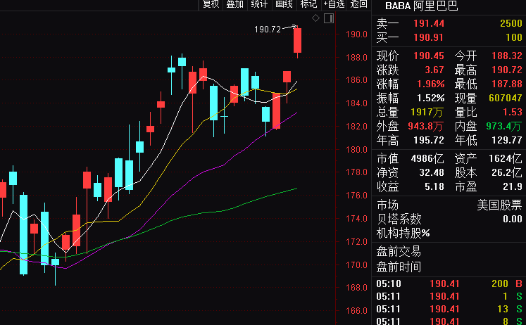Click the 最低 value 187.88
The width and height of the screenshot is (526, 325).
pyautogui.click(x=507, y=84)
